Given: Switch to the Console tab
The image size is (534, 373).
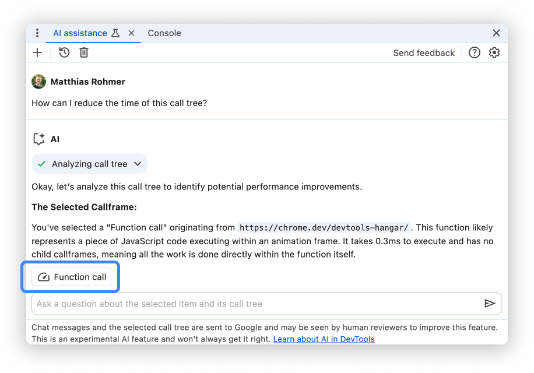Looking at the screenshot, I should (164, 33).
